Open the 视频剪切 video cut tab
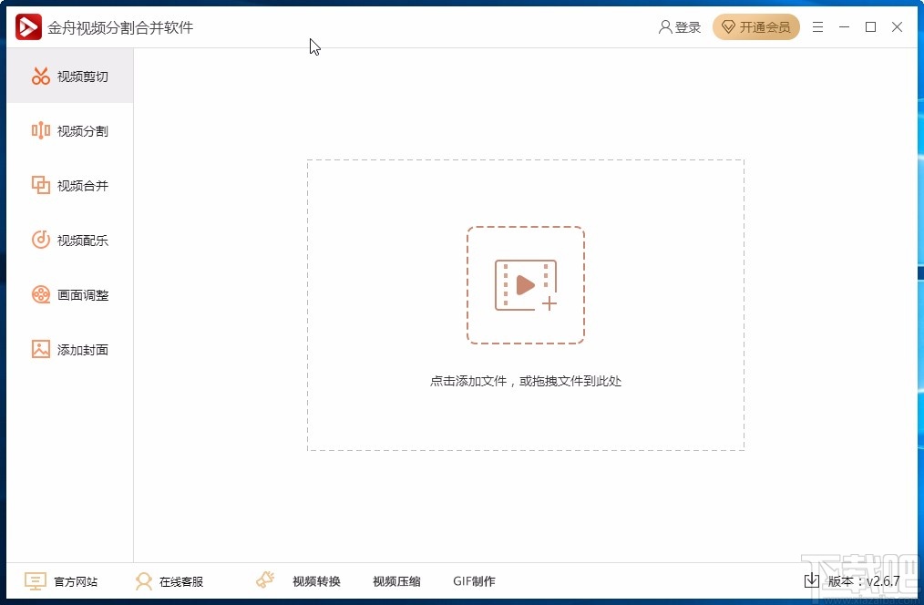 [70, 77]
